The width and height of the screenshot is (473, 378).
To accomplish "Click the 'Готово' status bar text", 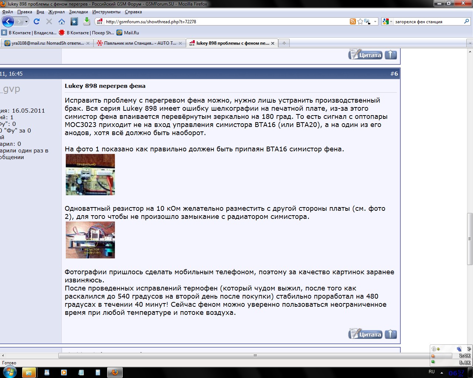I will 9,363.
